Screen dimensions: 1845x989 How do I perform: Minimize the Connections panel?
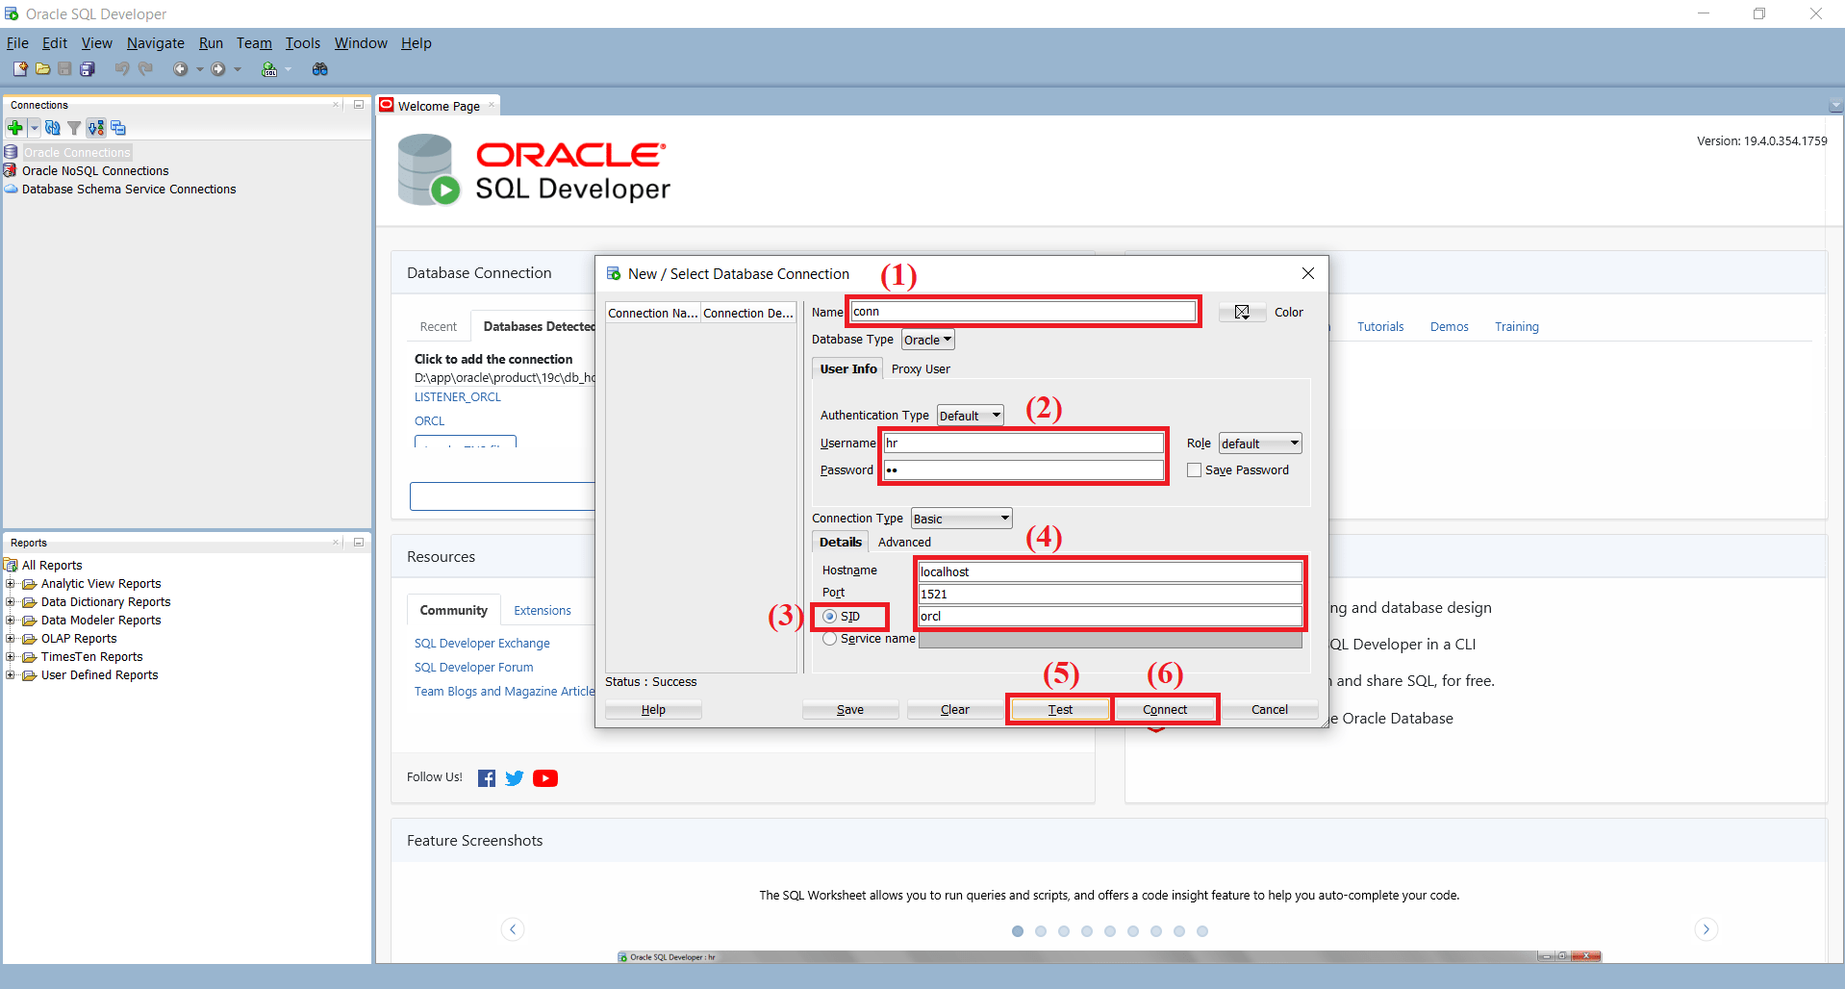[x=359, y=105]
